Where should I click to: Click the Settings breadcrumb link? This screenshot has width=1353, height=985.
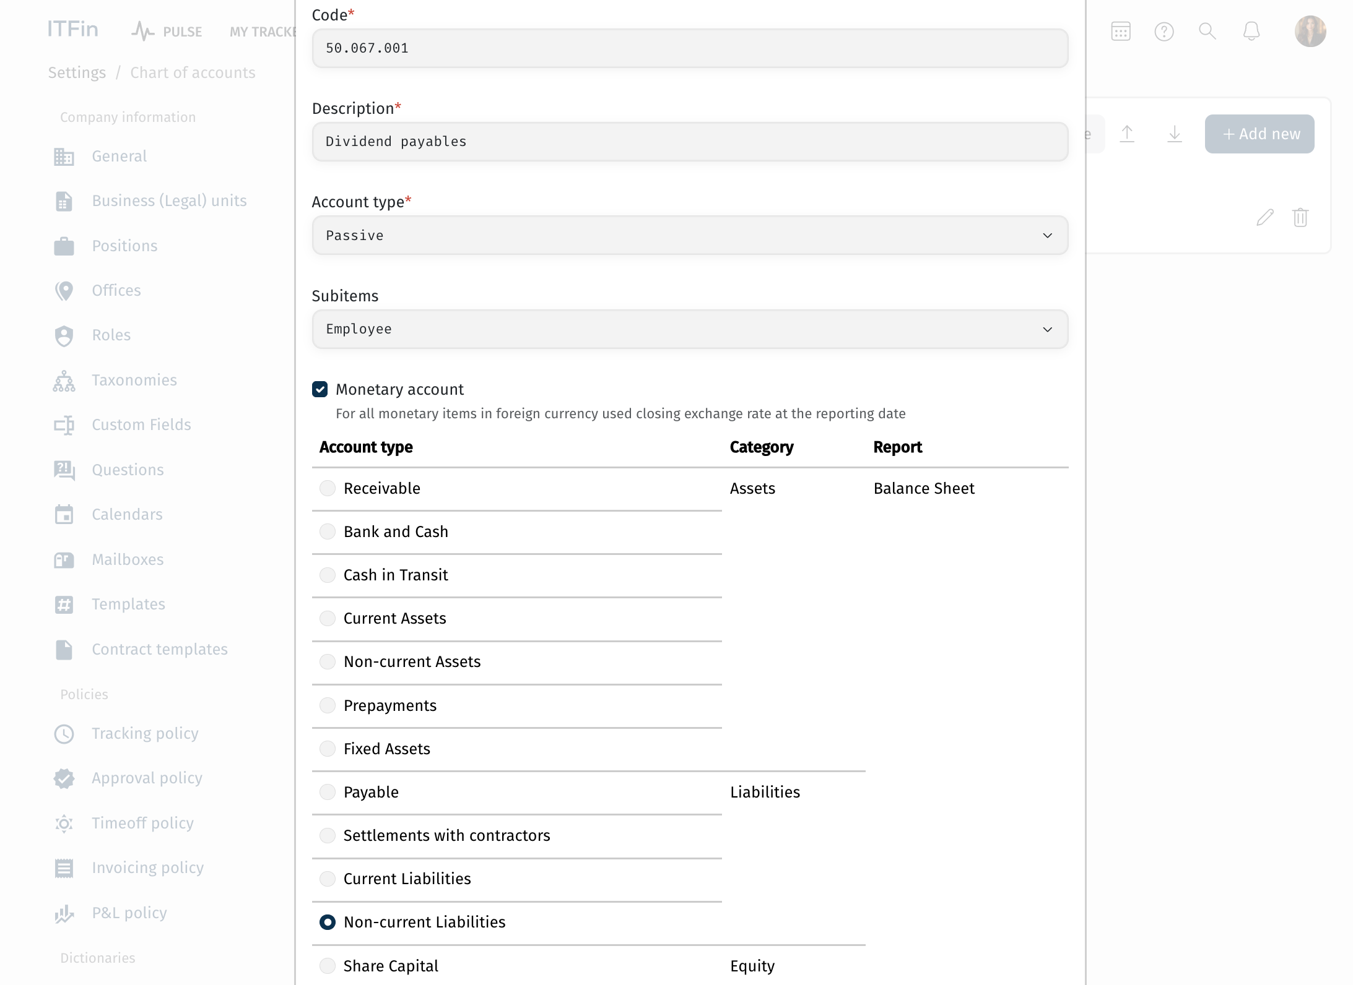tap(77, 72)
